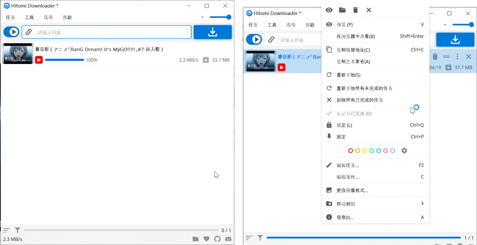This screenshot has height=245, width=477.
Task: Click the play button in left window
Action: pyautogui.click(x=11, y=32)
